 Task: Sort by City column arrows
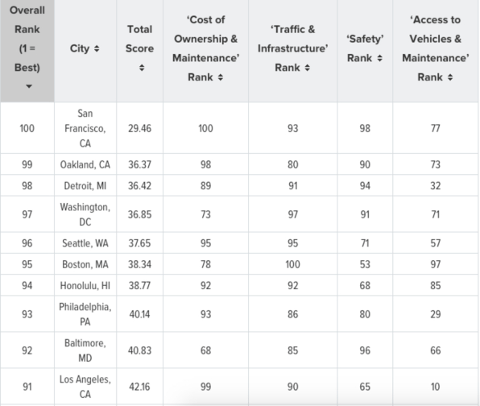point(97,48)
